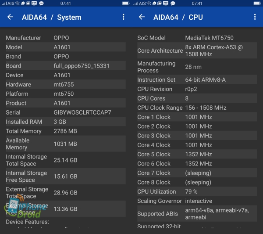Go back from the AIDA64 System screen
This screenshot has height=234, width=263.
pyautogui.click(x=10, y=17)
